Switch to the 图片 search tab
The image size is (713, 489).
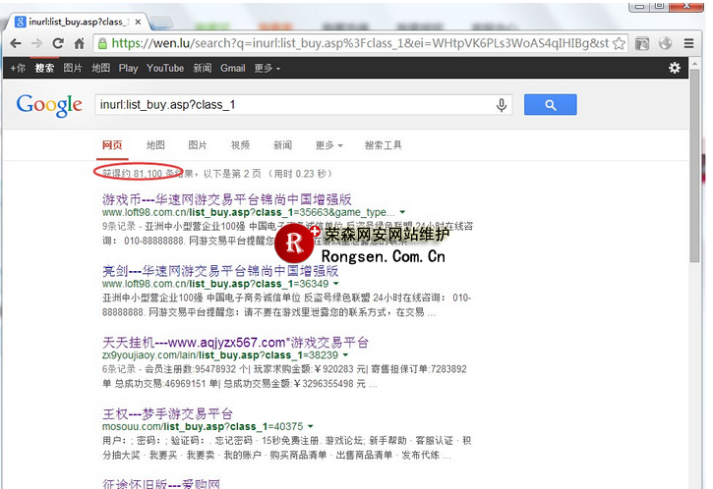click(198, 145)
